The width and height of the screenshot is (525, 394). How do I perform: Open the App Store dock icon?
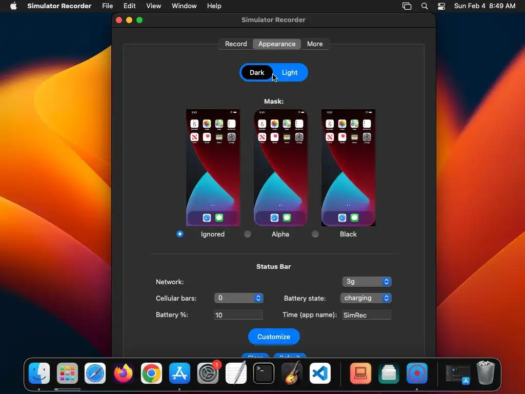coord(179,373)
